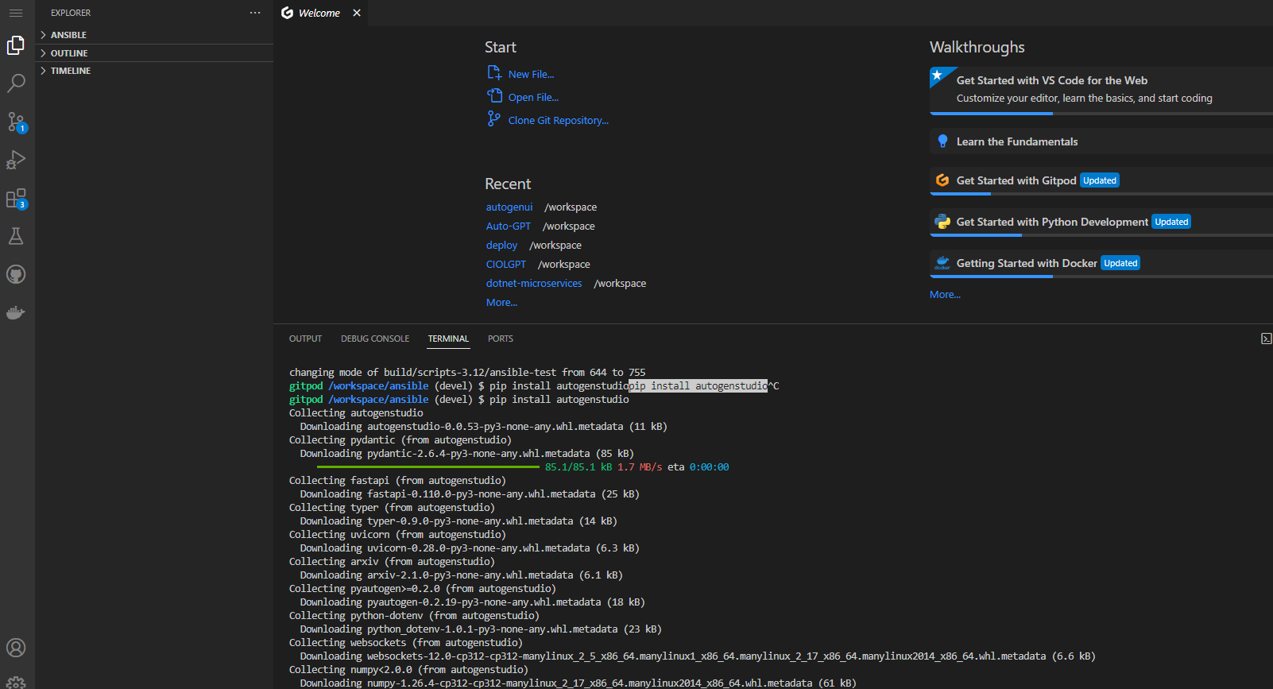Open recent autogenui workspace

point(509,207)
